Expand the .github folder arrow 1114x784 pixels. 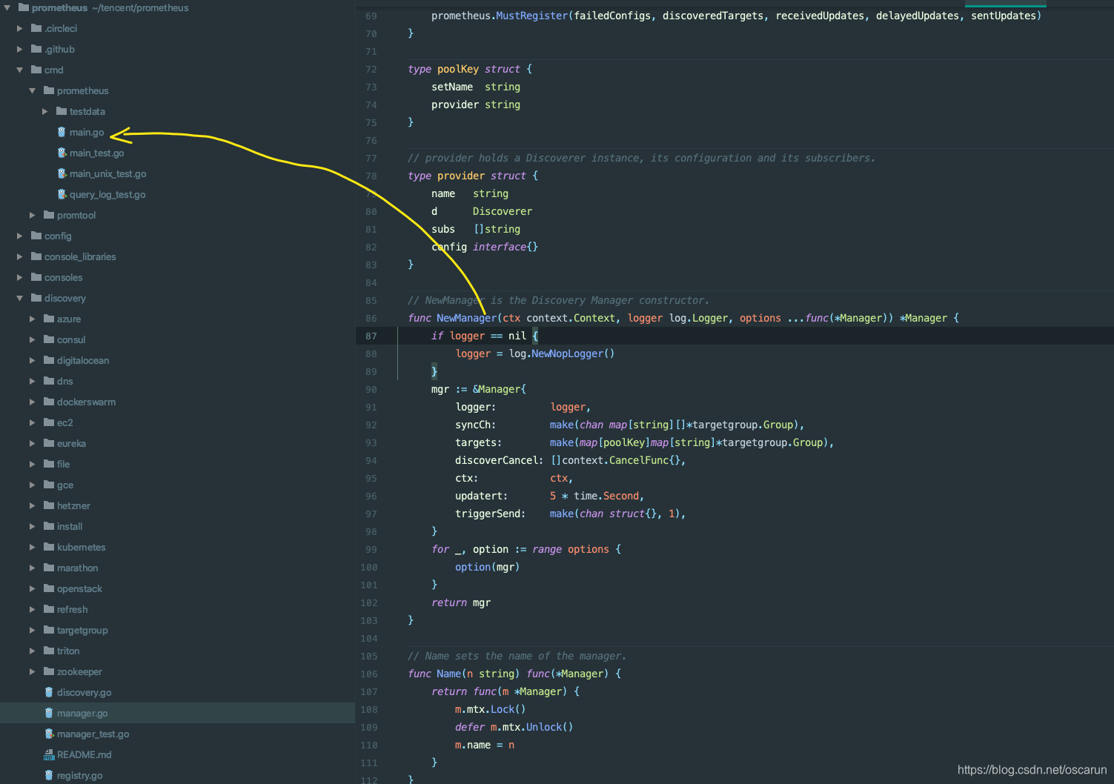coord(20,49)
